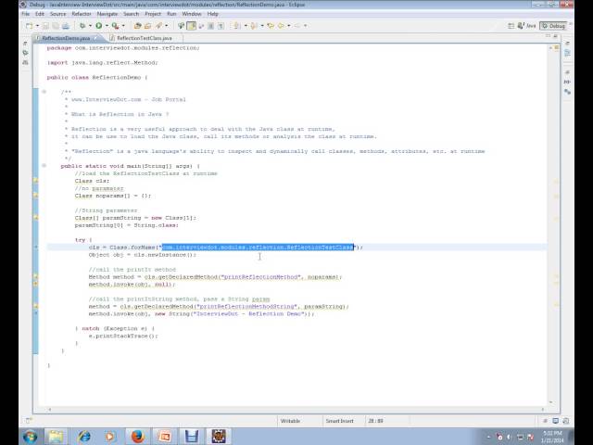Switch to the ReflectionTestClass.java tab
The width and height of the screenshot is (593, 445).
coord(145,38)
